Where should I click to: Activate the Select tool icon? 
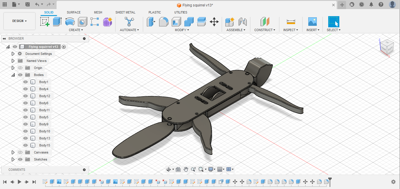(333, 22)
